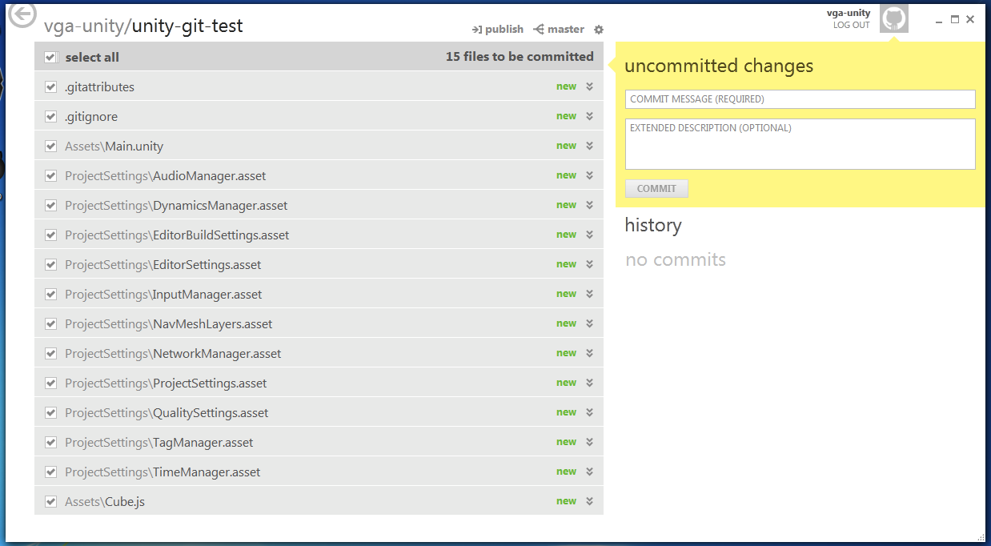Click the vga-unity avatar image
Viewport: 991px width, 546px height.
[894, 18]
